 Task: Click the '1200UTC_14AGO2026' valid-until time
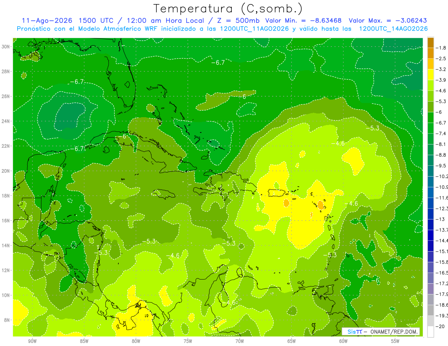pos(393,29)
